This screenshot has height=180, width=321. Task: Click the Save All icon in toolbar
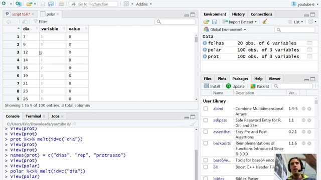(51, 4)
